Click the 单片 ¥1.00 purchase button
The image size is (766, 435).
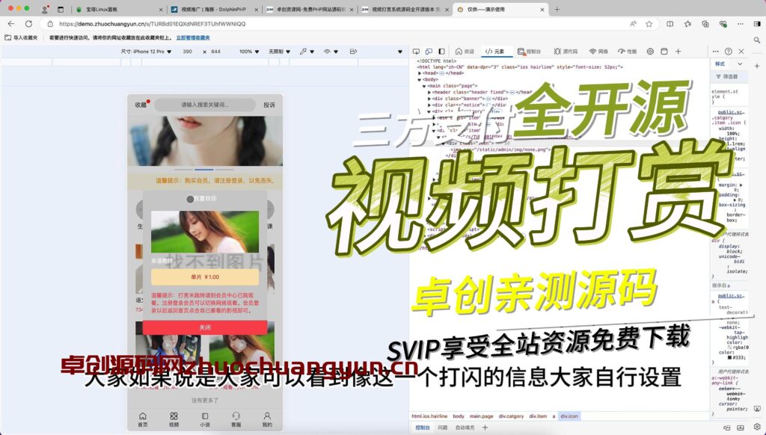[x=205, y=277]
